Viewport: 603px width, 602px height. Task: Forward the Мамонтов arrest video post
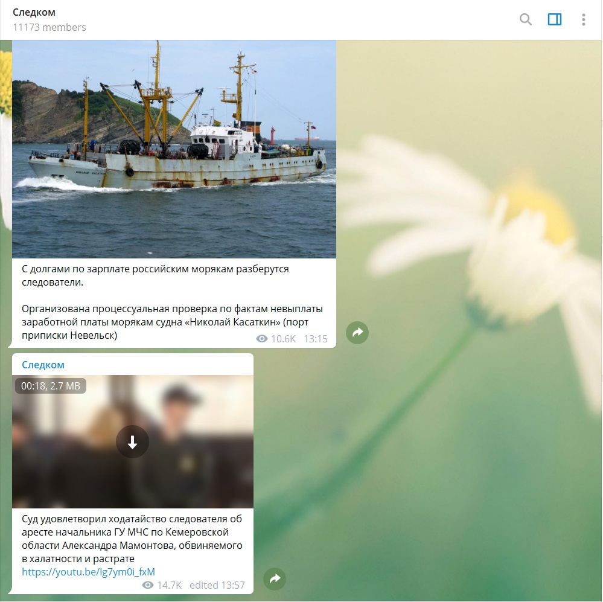point(275,578)
